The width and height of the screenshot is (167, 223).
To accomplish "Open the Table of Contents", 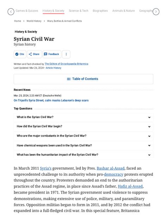I will point(83,79).
